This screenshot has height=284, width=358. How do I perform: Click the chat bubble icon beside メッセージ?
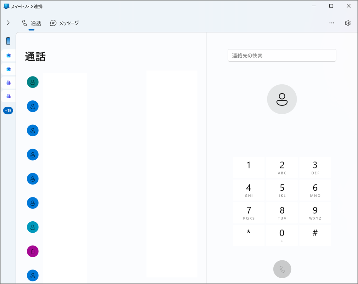(x=53, y=23)
